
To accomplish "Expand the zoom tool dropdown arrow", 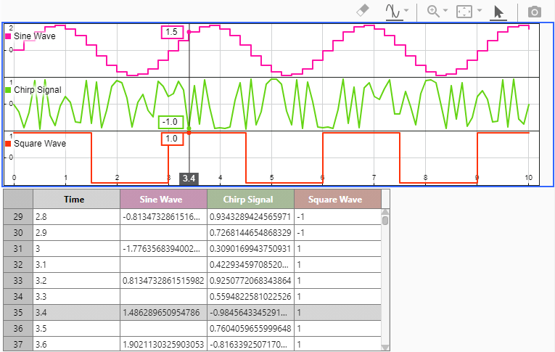I will coord(446,11).
